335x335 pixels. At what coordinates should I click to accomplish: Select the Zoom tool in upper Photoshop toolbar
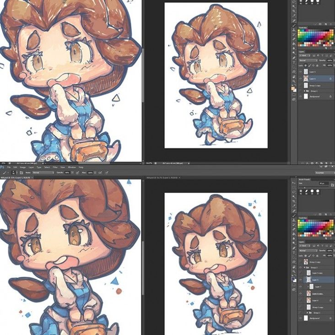(x=294, y=81)
